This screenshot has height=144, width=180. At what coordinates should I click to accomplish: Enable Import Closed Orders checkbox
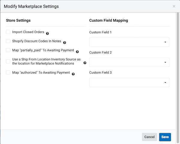pyautogui.click(x=8, y=32)
